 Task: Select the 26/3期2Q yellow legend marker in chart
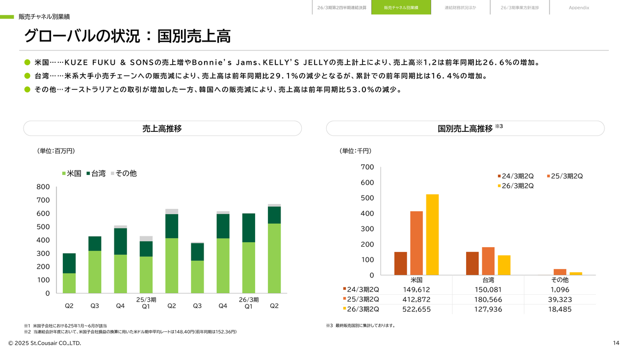click(499, 186)
